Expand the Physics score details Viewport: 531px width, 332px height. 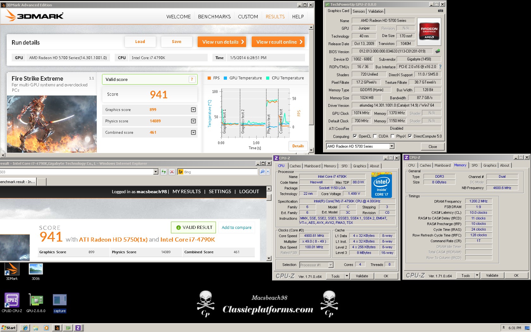(193, 121)
